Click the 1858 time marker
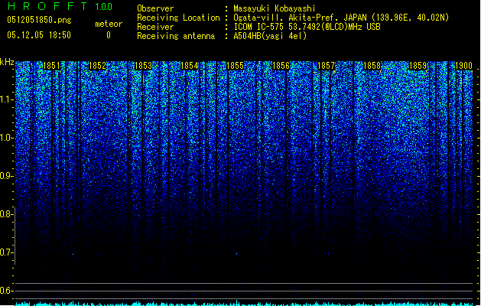Image resolution: width=481 pixels, height=306 pixels. [x=372, y=66]
